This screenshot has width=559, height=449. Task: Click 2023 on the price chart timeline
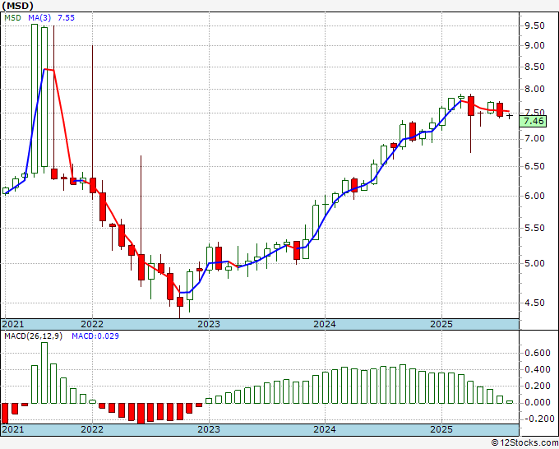tap(209, 324)
